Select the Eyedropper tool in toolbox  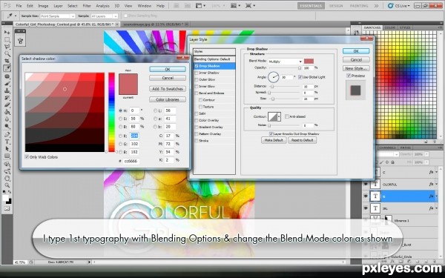point(7,68)
